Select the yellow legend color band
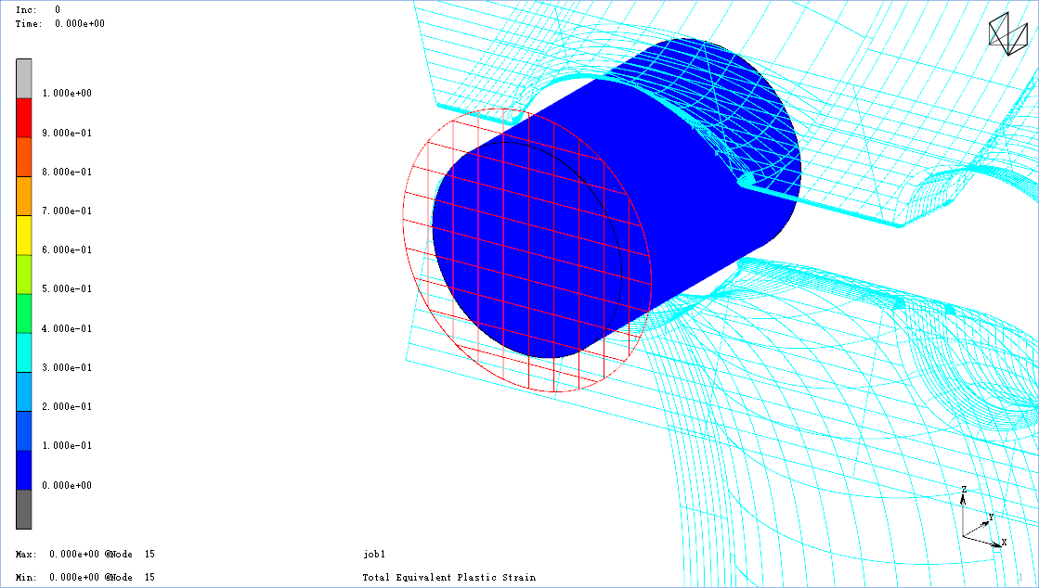This screenshot has height=588, width=1039. click(x=24, y=235)
